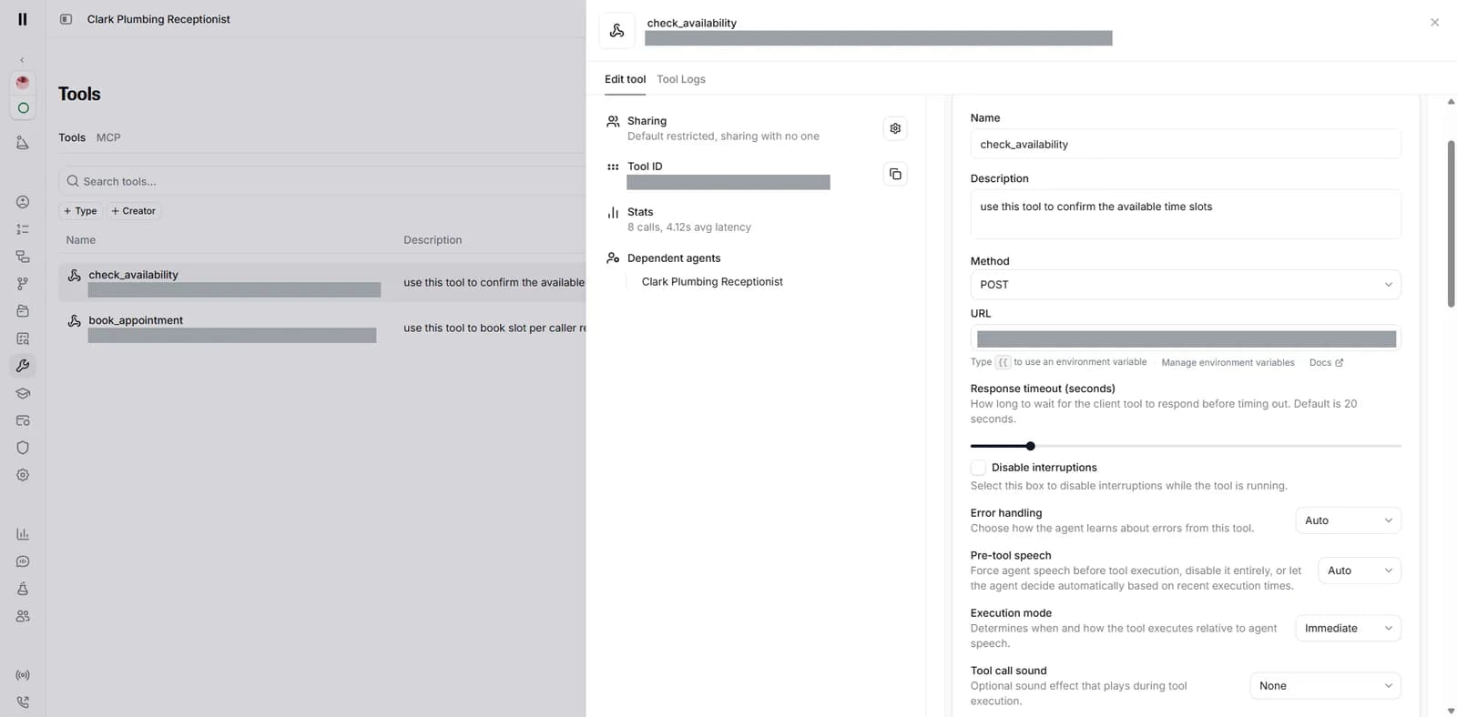Open the users group sidebar icon
Screen dimensions: 1457x717
point(23,616)
